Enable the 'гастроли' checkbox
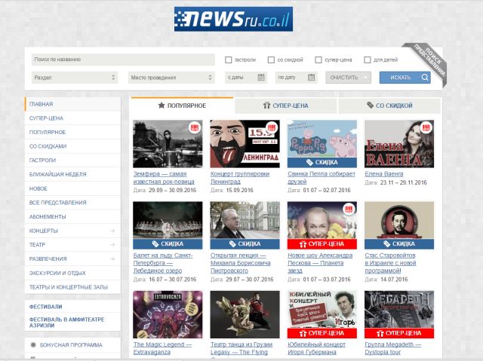 [x=228, y=60]
